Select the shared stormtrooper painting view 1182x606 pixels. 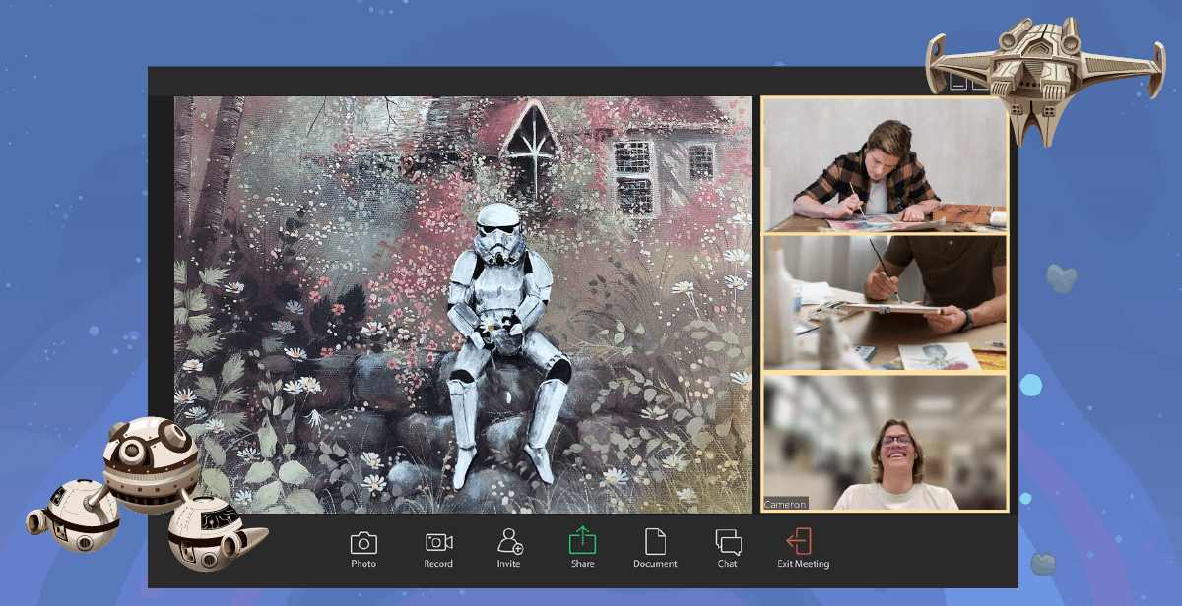click(x=463, y=305)
